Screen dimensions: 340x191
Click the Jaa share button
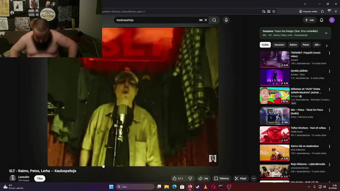(203, 179)
